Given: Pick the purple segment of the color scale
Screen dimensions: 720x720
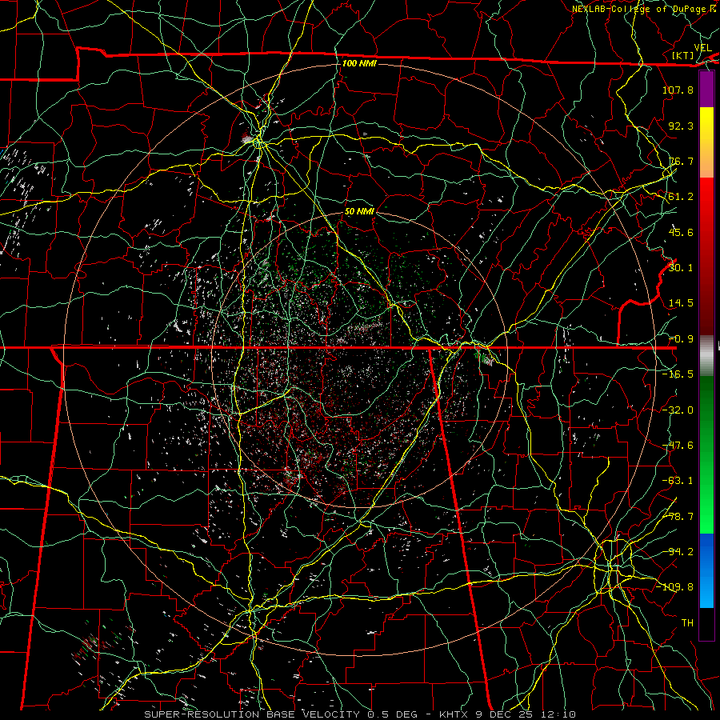Looking at the screenshot, I should (706, 90).
